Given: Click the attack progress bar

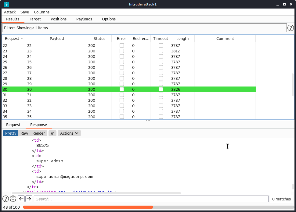Looking at the screenshot, I should coord(158,207).
